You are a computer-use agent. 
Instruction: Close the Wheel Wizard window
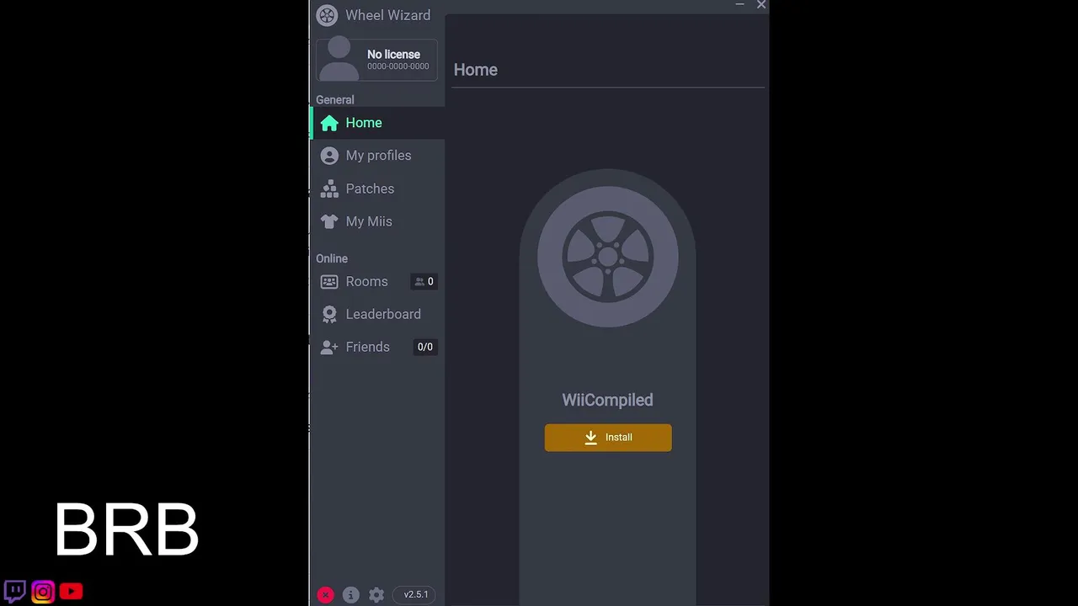point(761,5)
